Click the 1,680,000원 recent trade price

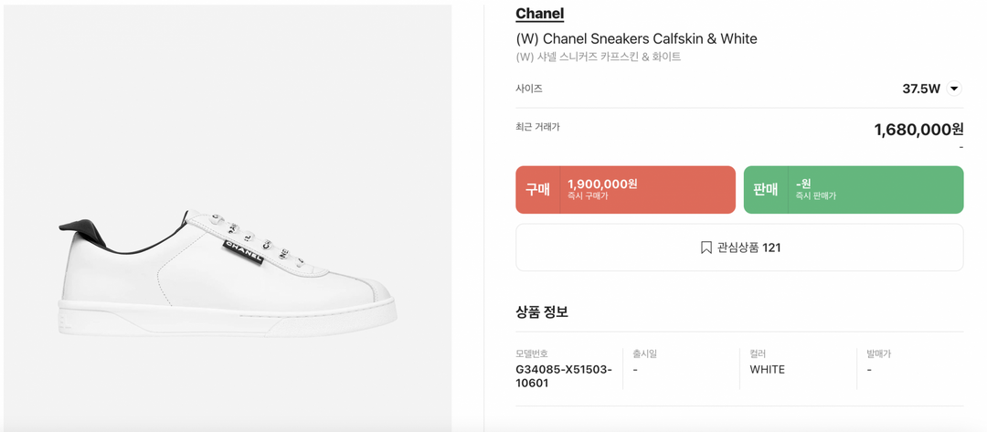click(x=918, y=130)
